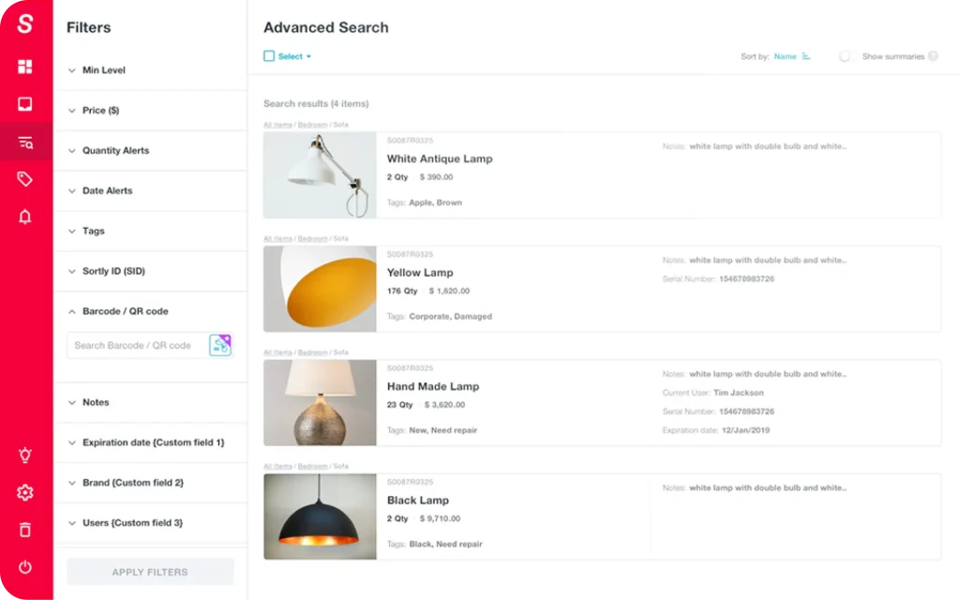
Task: Select the Items device icon in the sidebar
Action: tap(24, 104)
